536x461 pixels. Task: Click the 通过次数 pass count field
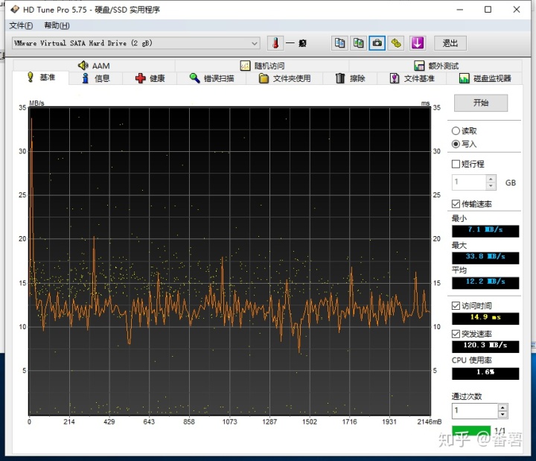(475, 410)
